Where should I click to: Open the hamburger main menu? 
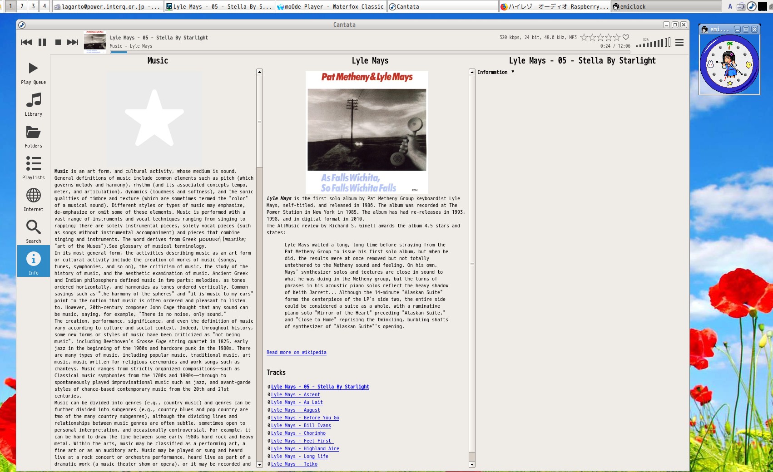[679, 43]
